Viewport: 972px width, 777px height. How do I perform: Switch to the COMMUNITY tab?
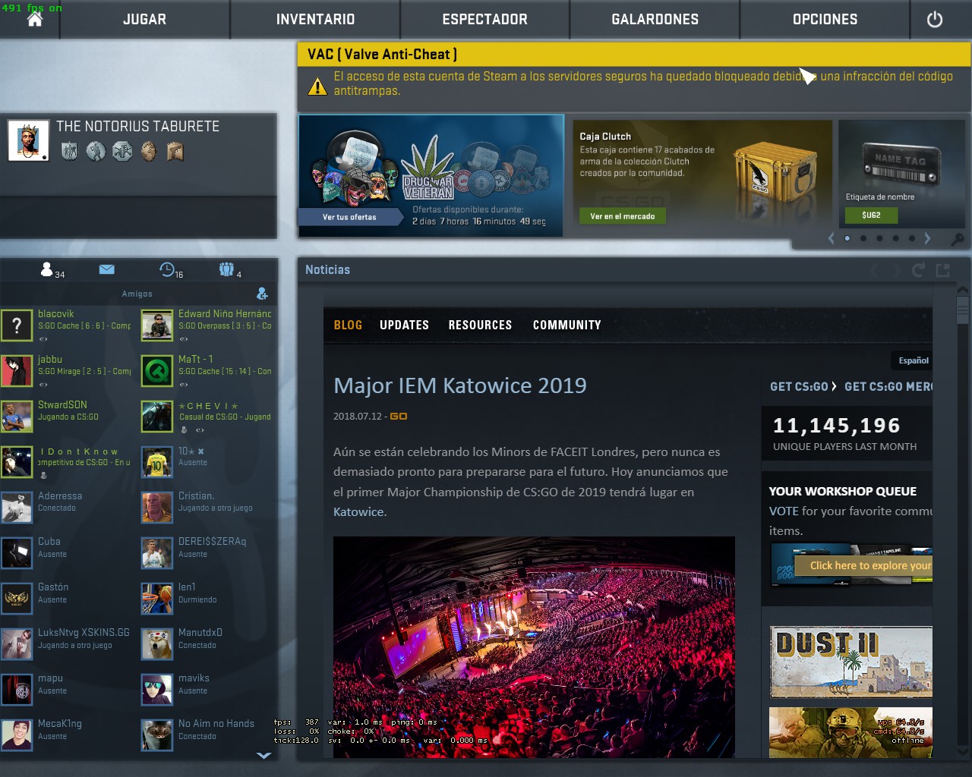click(566, 325)
